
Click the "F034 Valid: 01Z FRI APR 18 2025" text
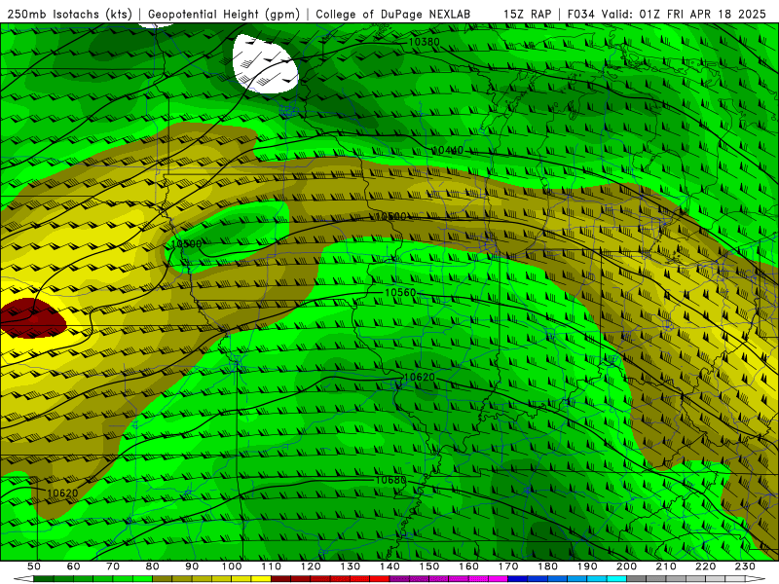[x=667, y=14]
